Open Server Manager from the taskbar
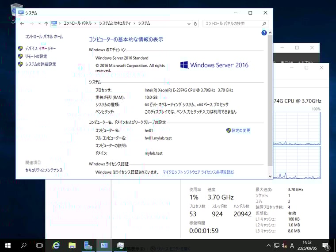Image resolution: width=336 pixels, height=252 pixels. point(88,245)
